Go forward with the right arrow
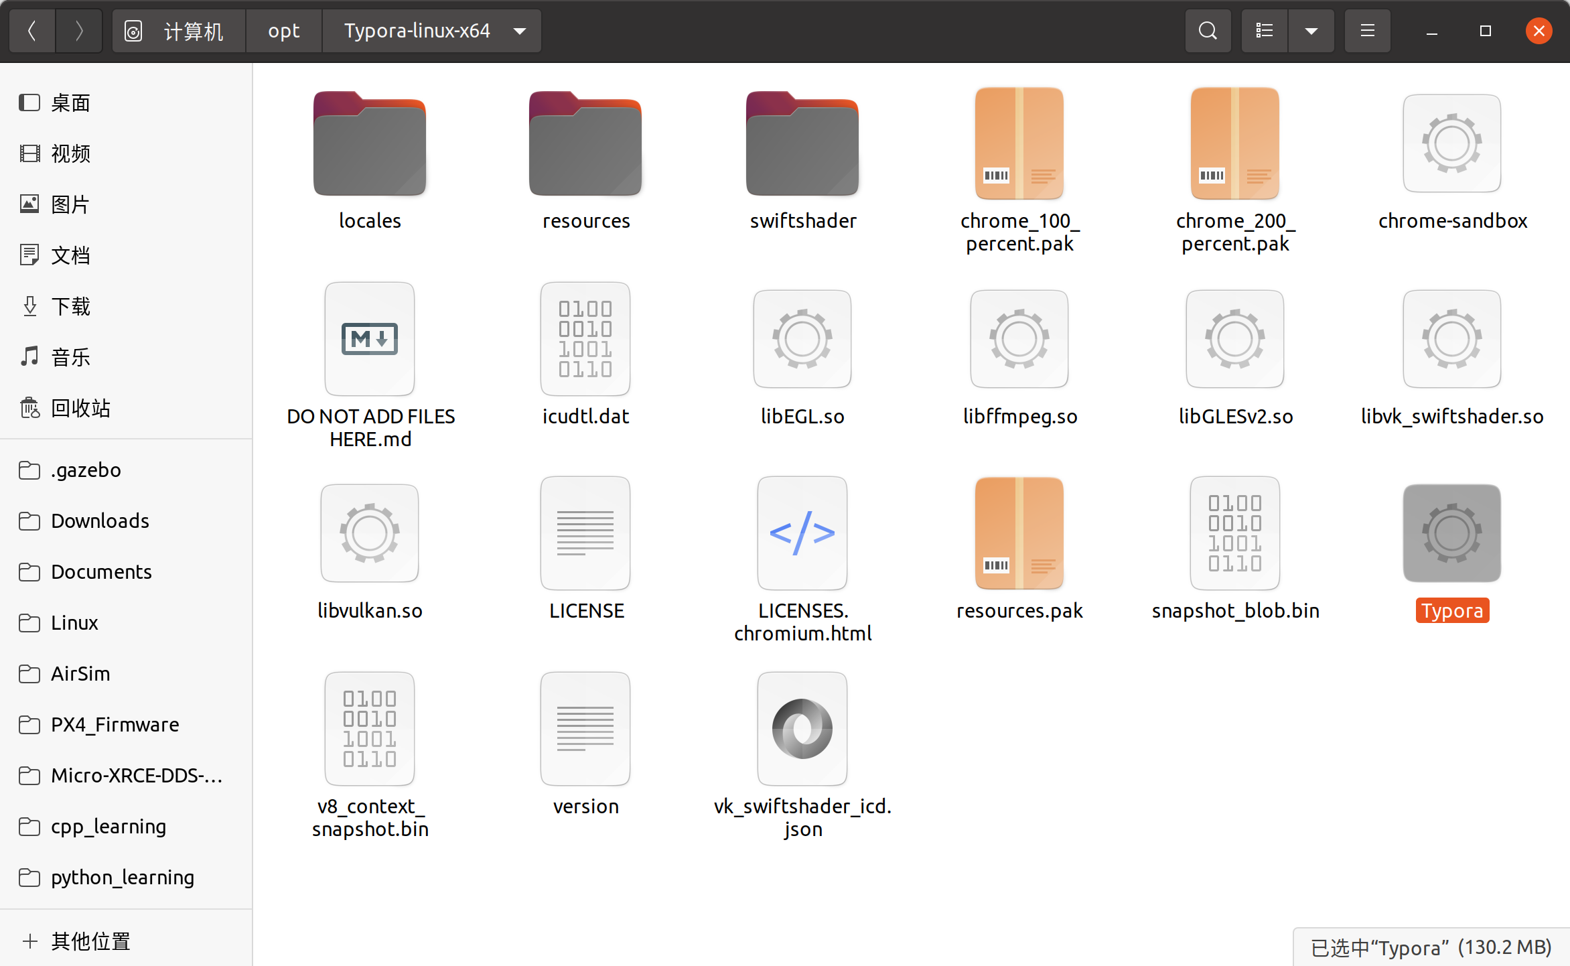 point(79,31)
